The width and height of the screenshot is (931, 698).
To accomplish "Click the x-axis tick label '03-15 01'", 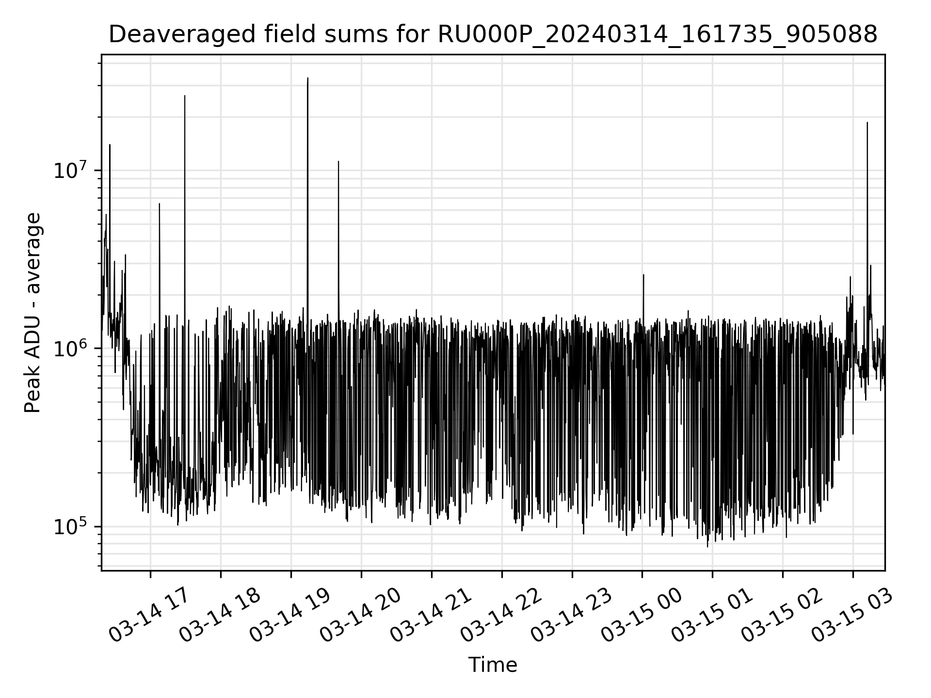I will coord(711,615).
